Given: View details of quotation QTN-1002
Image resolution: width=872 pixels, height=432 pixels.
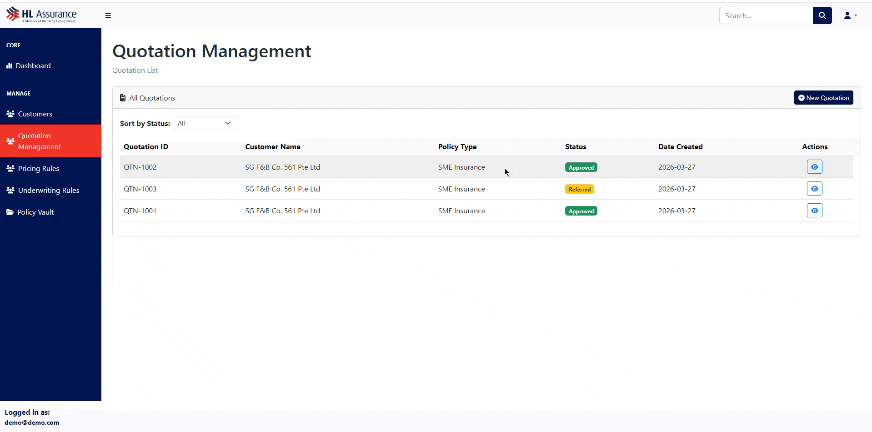Looking at the screenshot, I should pos(814,167).
